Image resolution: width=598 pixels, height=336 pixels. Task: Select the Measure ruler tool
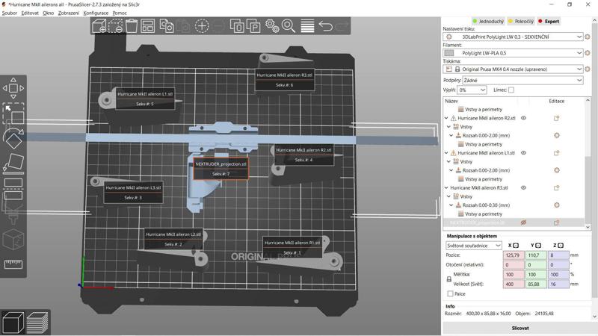pyautogui.click(x=13, y=264)
